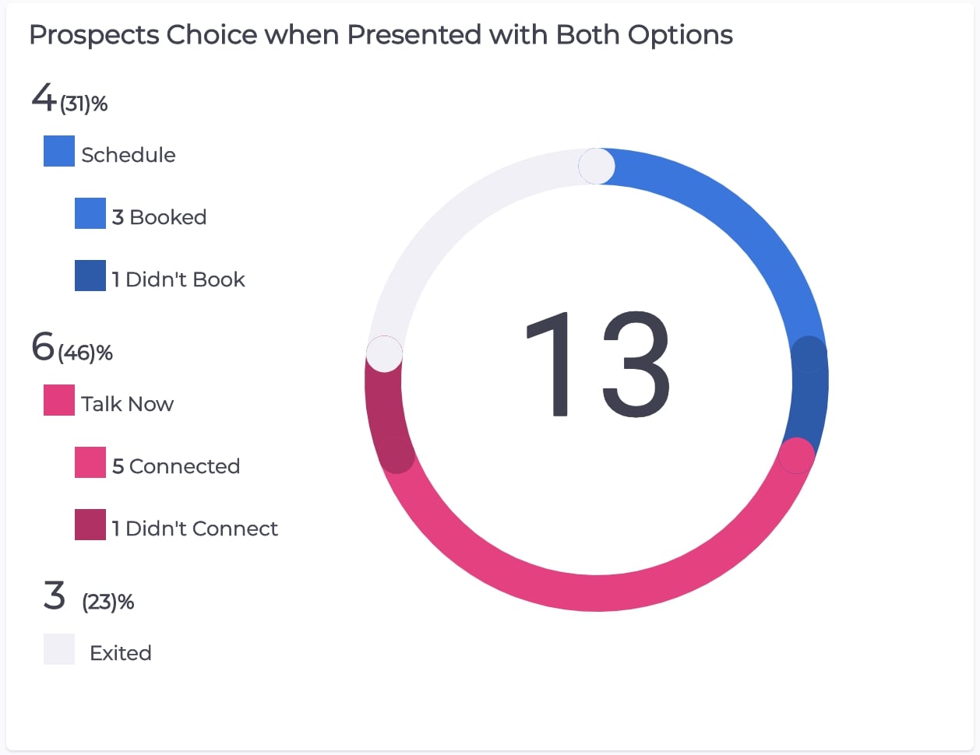
Task: Click the 1 Didn't Book legend text
Action: coord(178,279)
